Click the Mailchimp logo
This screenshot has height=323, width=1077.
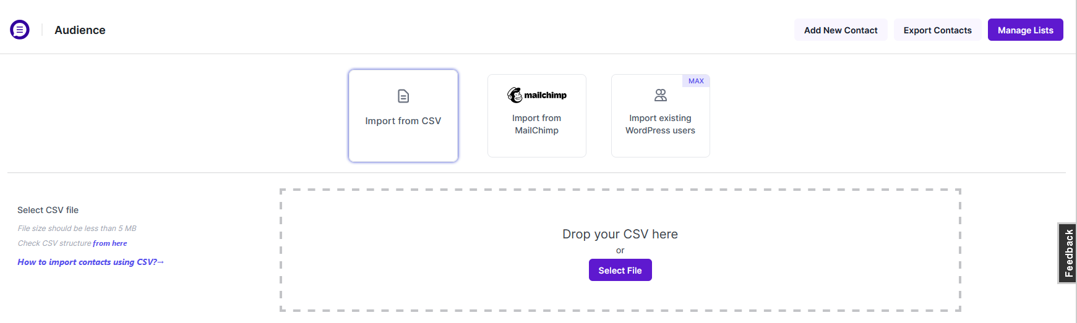coord(537,95)
